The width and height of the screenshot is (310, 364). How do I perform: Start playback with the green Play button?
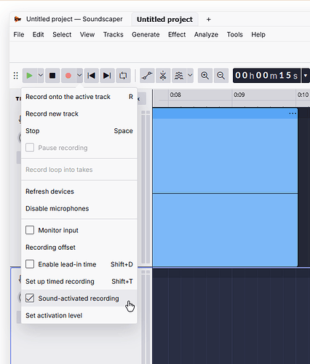[30, 76]
